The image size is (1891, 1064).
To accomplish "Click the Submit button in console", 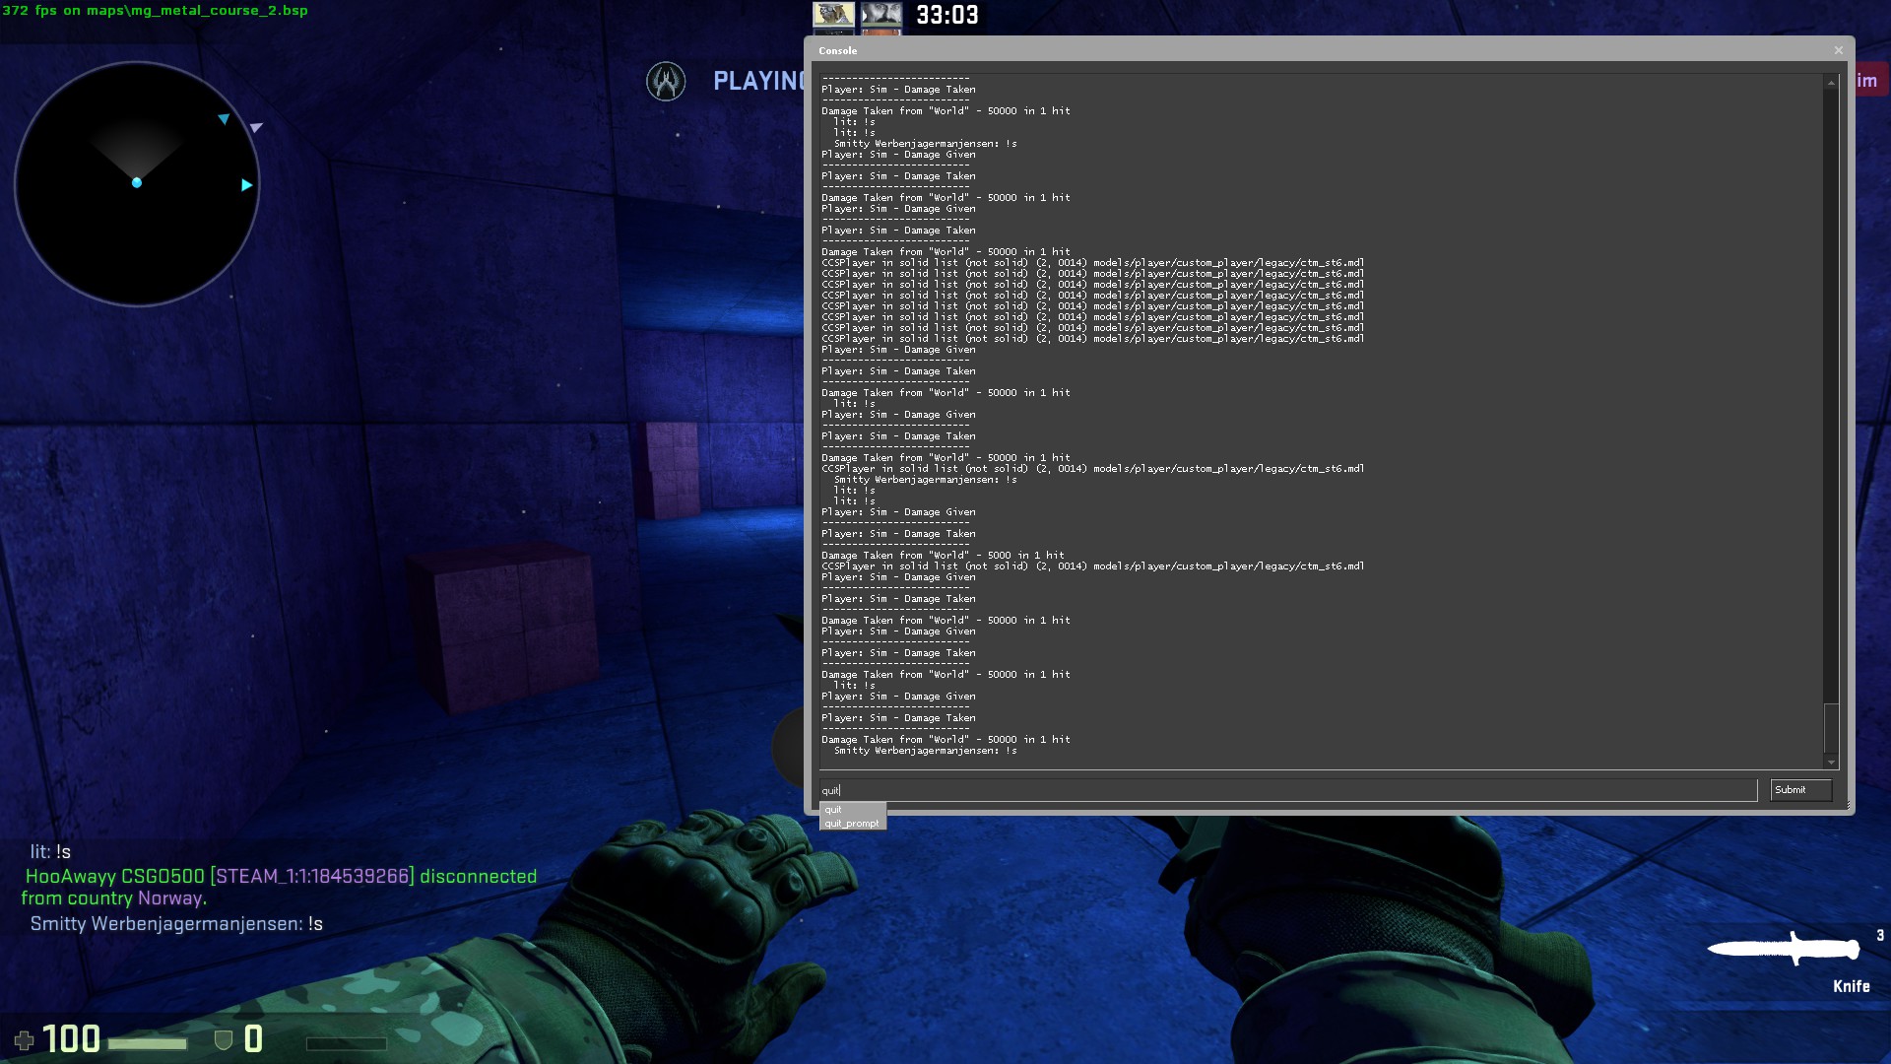I will pos(1799,790).
